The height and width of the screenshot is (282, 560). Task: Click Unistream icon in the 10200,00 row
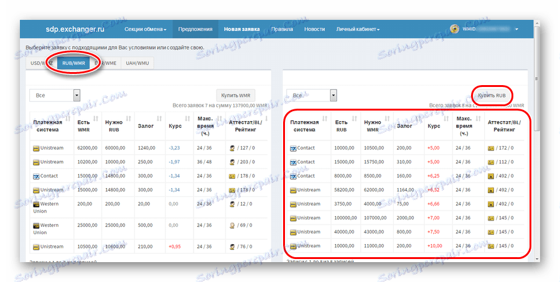pos(36,162)
